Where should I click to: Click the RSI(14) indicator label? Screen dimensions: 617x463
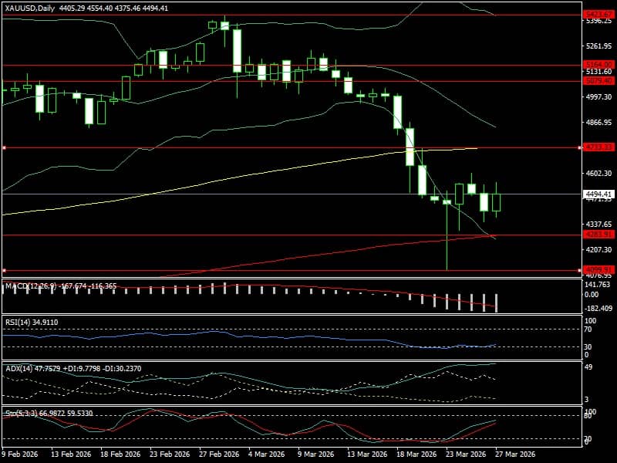coord(17,322)
